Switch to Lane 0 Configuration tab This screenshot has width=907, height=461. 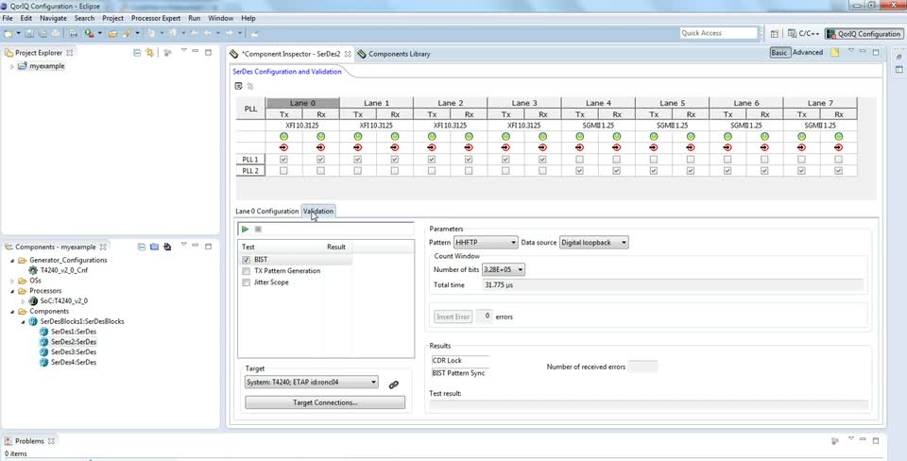click(x=266, y=212)
